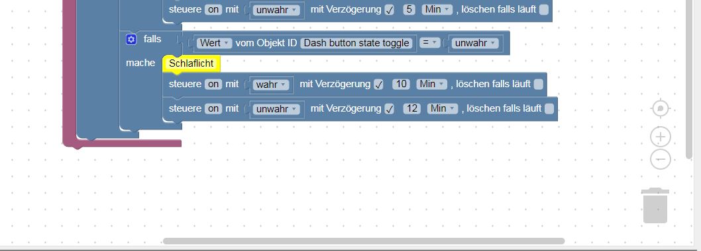The width and height of the screenshot is (701, 251).
Task: Enable 'löschen falls läuft' on 10 Min block
Action: click(538, 85)
